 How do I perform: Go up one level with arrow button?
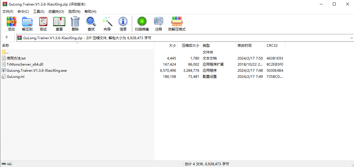7,38
